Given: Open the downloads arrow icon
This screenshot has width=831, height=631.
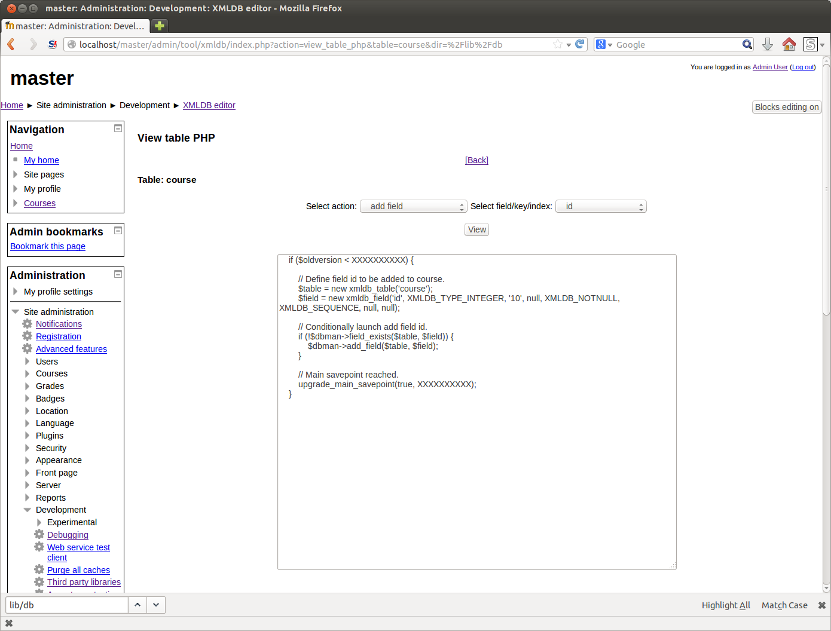Looking at the screenshot, I should 768,44.
